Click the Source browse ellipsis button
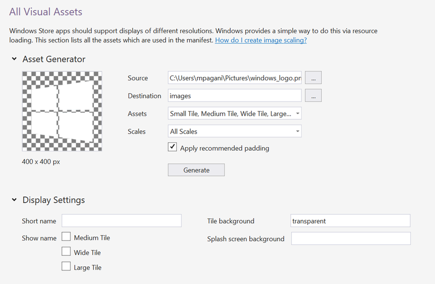Screen dimensions: 435x284 [313, 78]
